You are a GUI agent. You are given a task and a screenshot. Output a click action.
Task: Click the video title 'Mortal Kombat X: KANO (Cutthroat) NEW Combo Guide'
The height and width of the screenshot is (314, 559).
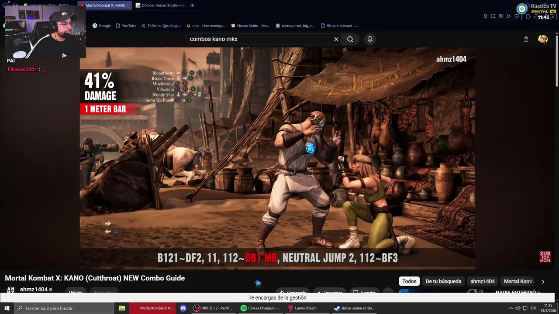point(95,278)
